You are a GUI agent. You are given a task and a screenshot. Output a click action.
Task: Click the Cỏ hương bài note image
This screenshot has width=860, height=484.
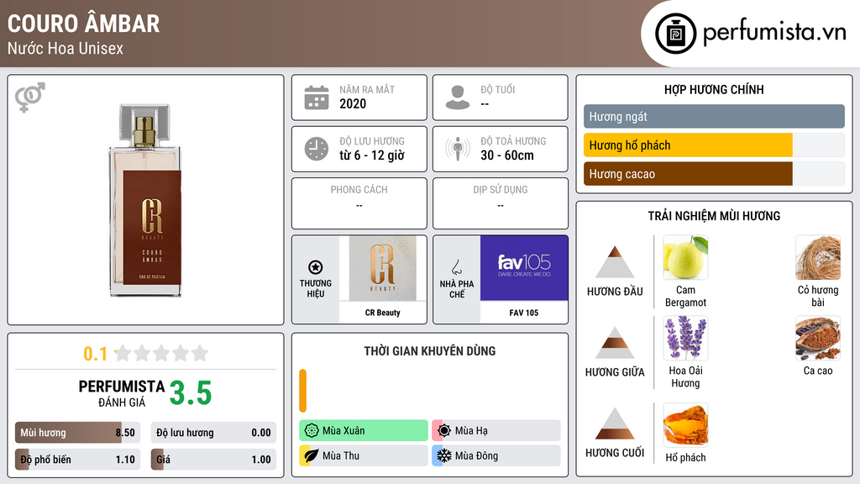pos(818,257)
